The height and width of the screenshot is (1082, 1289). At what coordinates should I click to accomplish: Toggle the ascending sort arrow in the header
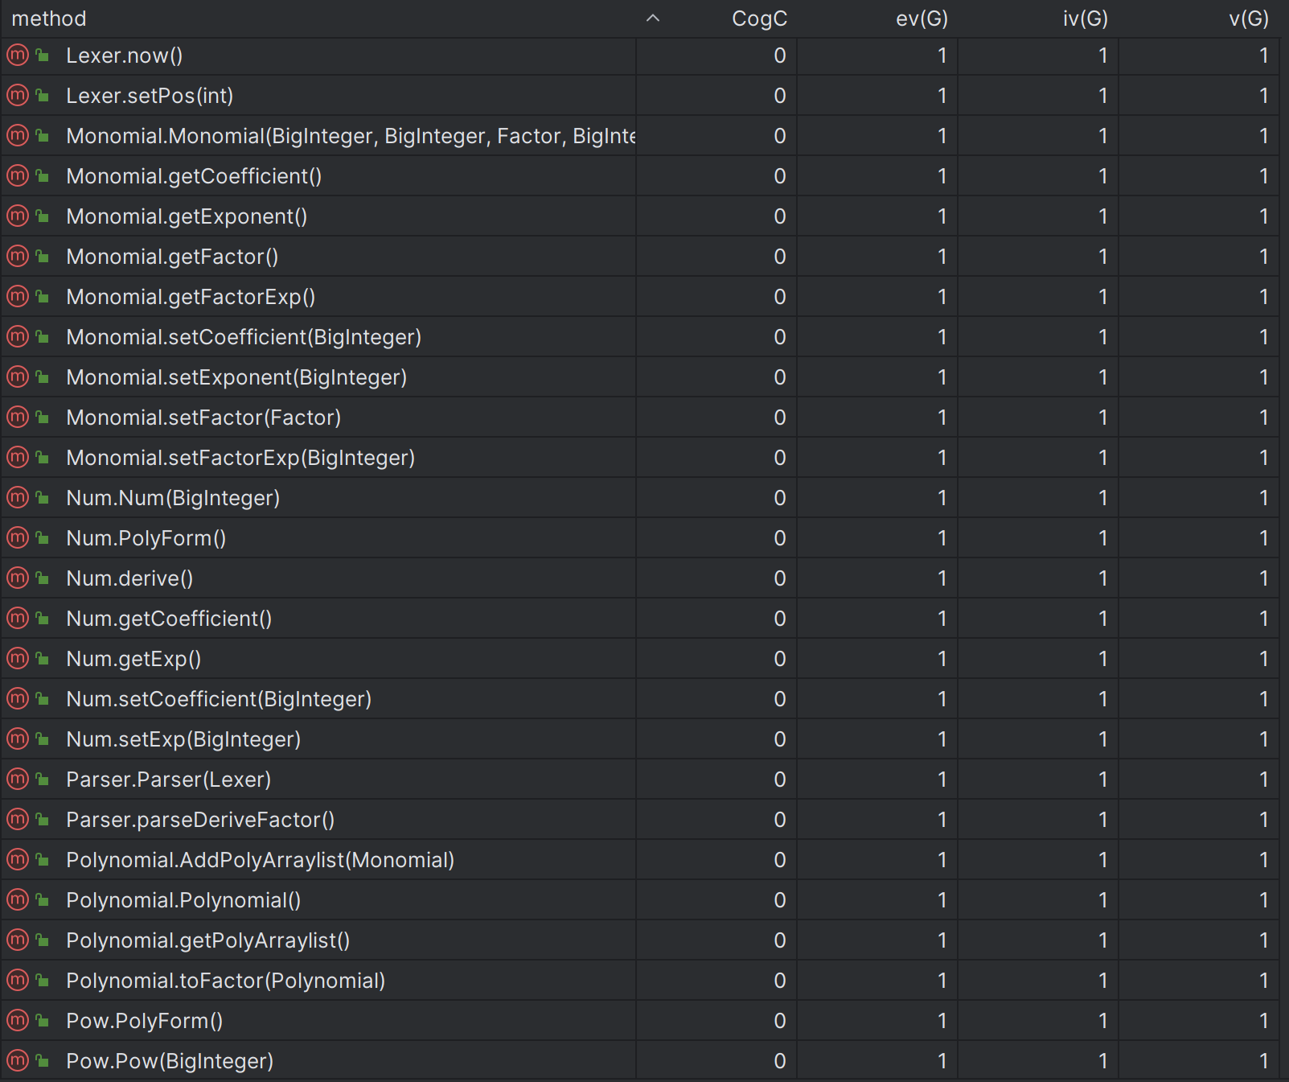click(653, 19)
